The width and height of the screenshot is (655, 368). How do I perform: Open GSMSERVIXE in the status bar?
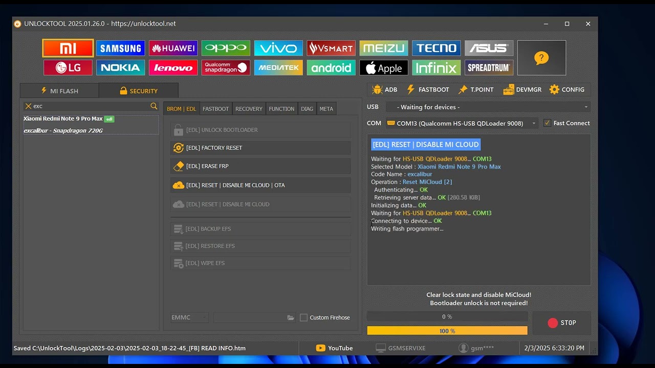tap(401, 348)
